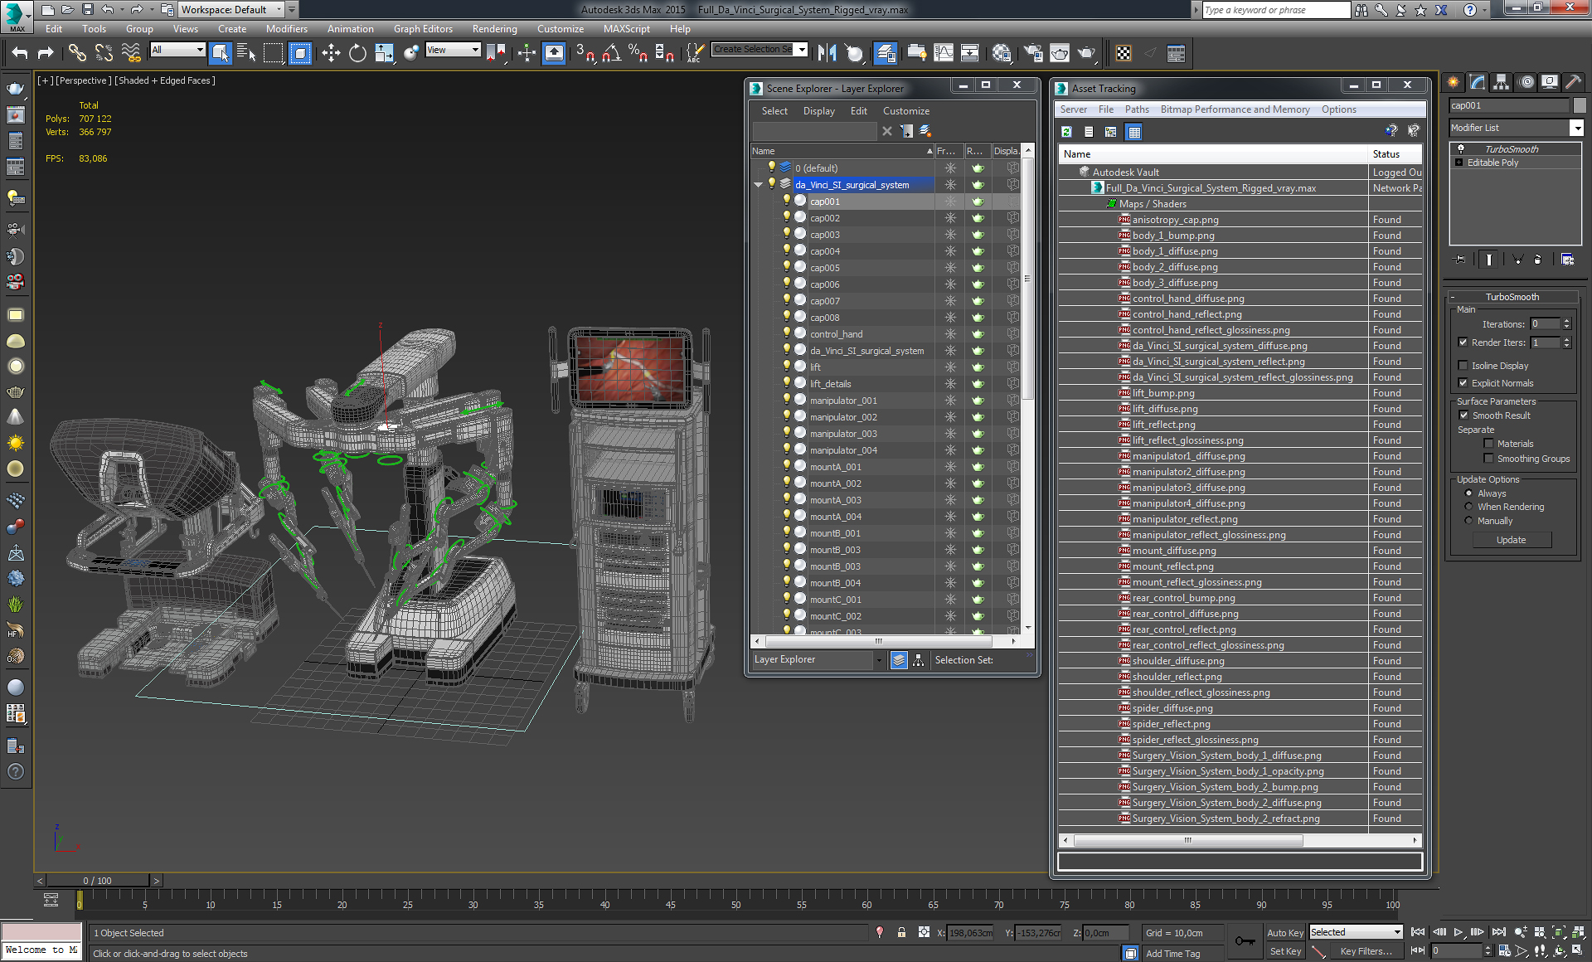The width and height of the screenshot is (1592, 962).
Task: Switch to the Create command panel tab
Action: [1454, 82]
